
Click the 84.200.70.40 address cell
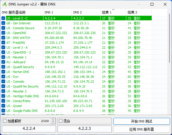click(x=83, y=38)
